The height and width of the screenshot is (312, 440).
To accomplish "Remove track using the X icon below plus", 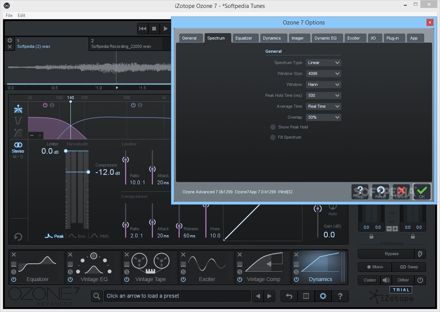I will point(10,47).
